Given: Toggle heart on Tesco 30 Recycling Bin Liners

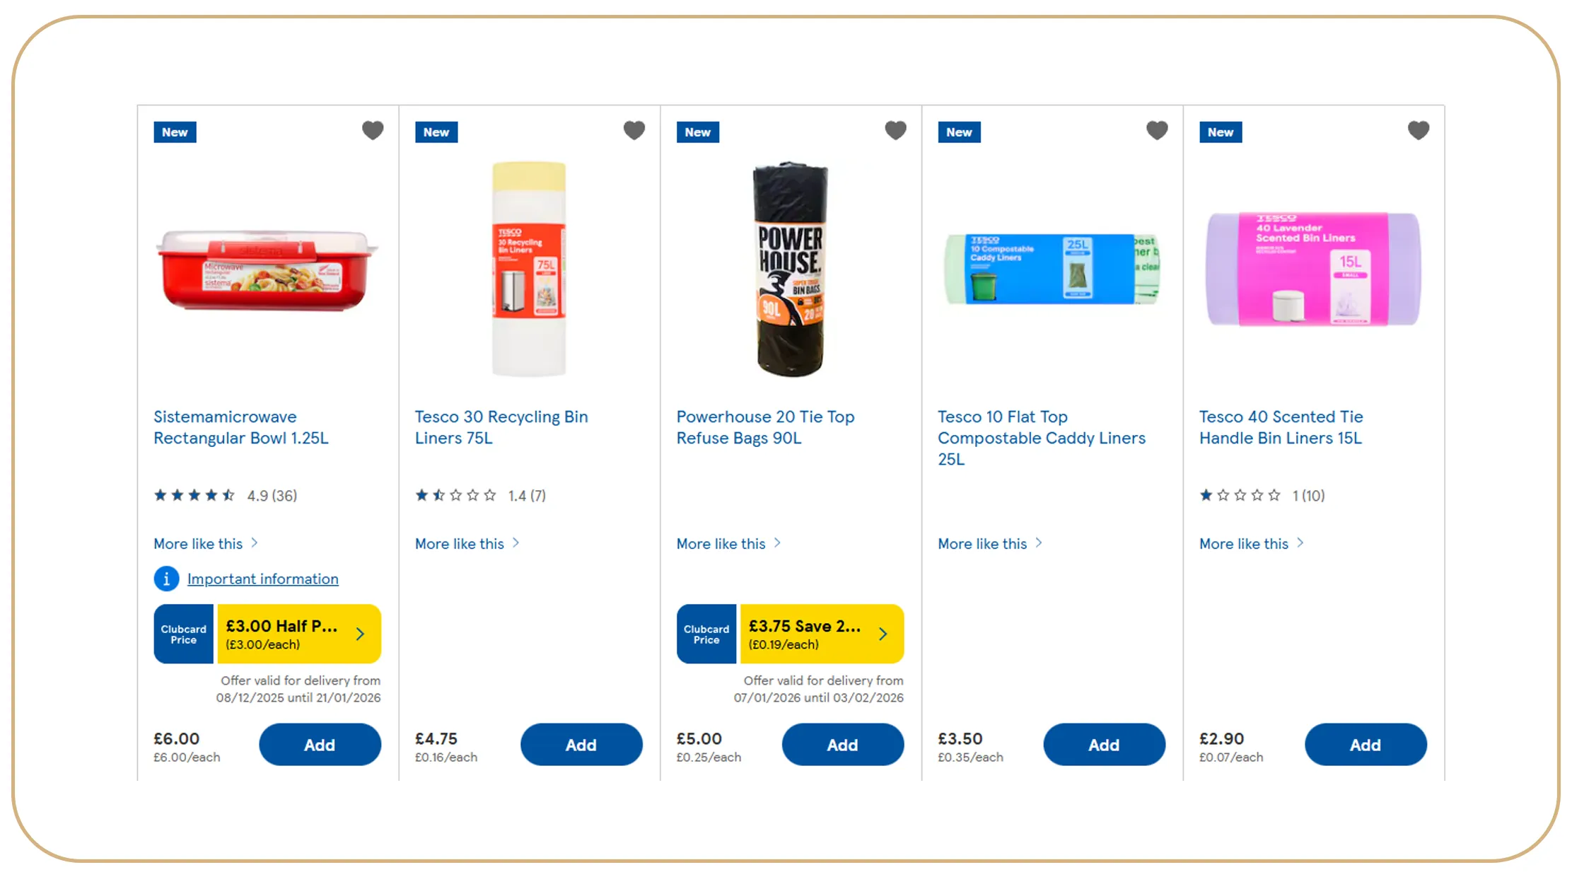Looking at the screenshot, I should [x=634, y=130].
